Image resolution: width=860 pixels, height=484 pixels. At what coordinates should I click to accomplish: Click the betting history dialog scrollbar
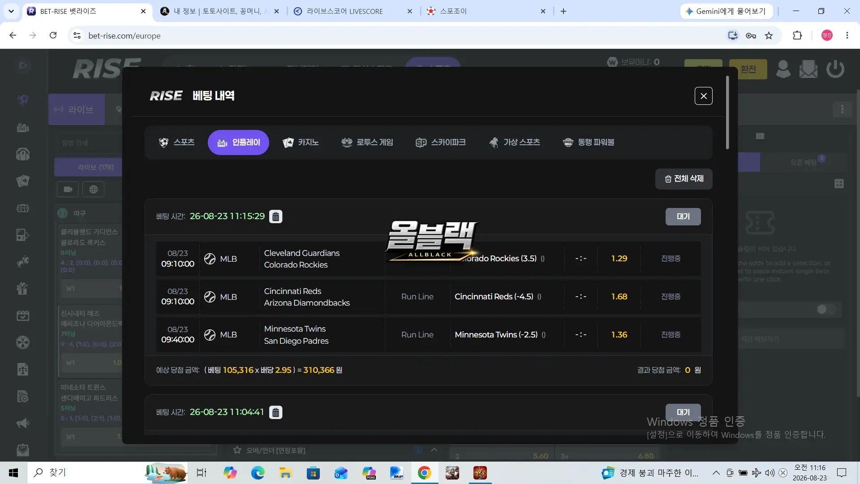pyautogui.click(x=727, y=112)
